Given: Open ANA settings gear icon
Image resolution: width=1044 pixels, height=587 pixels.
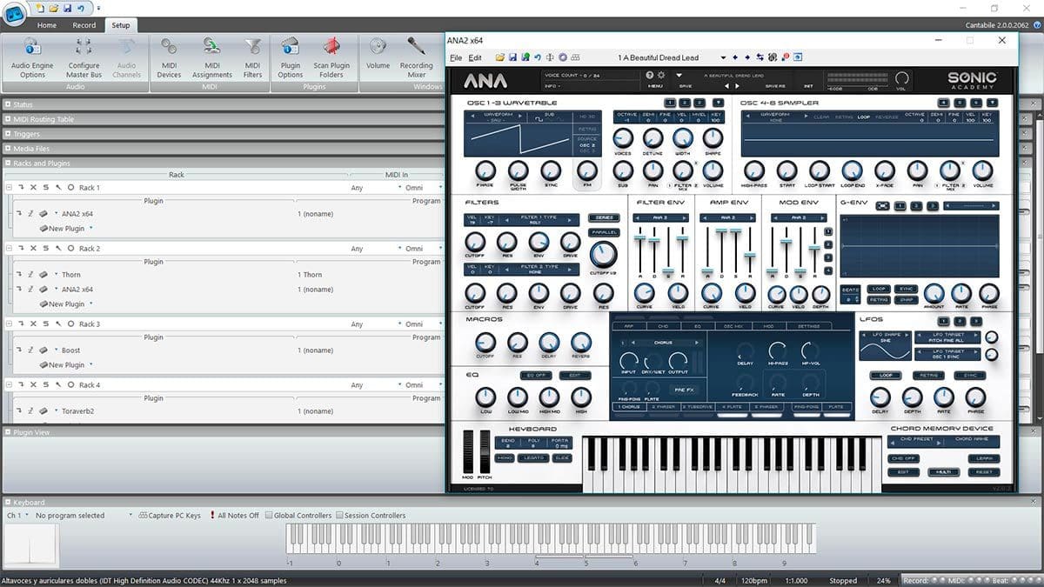Looking at the screenshot, I should click(661, 76).
